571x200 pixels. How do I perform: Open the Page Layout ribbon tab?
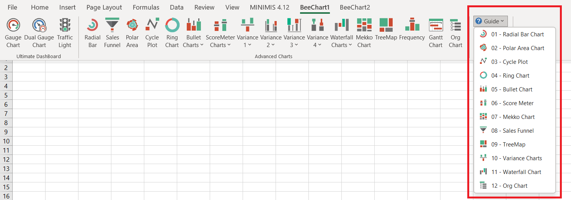[x=104, y=7]
